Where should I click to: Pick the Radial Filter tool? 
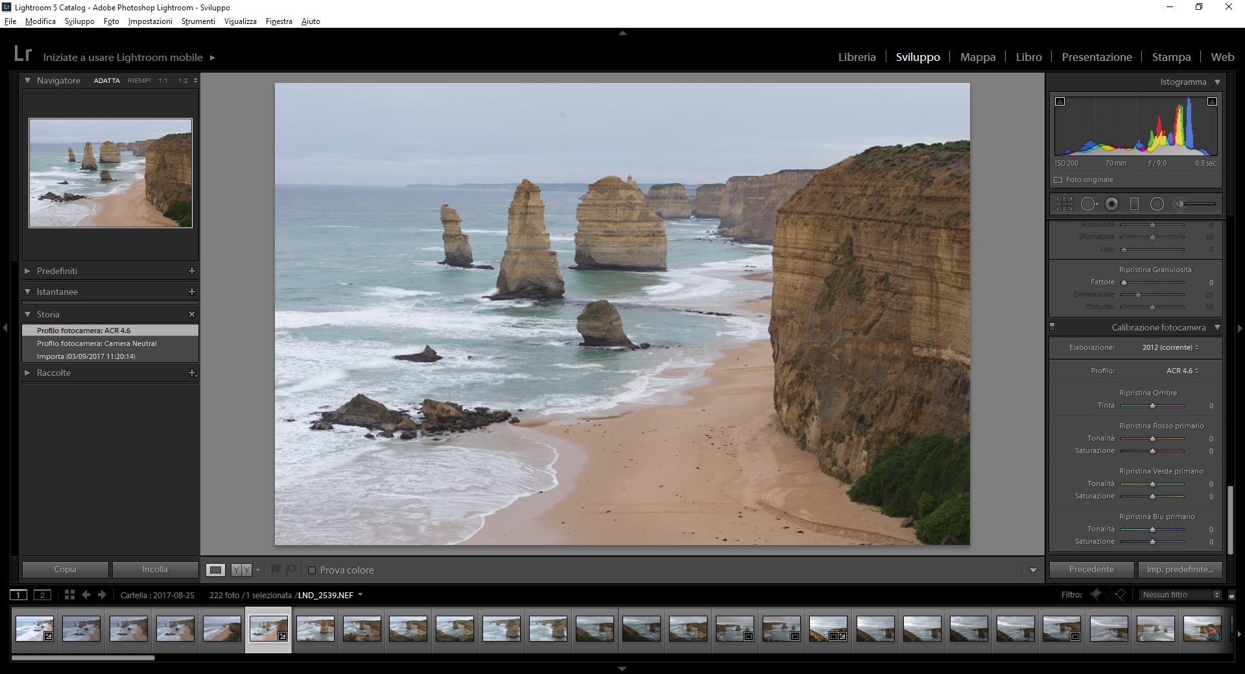point(1157,204)
